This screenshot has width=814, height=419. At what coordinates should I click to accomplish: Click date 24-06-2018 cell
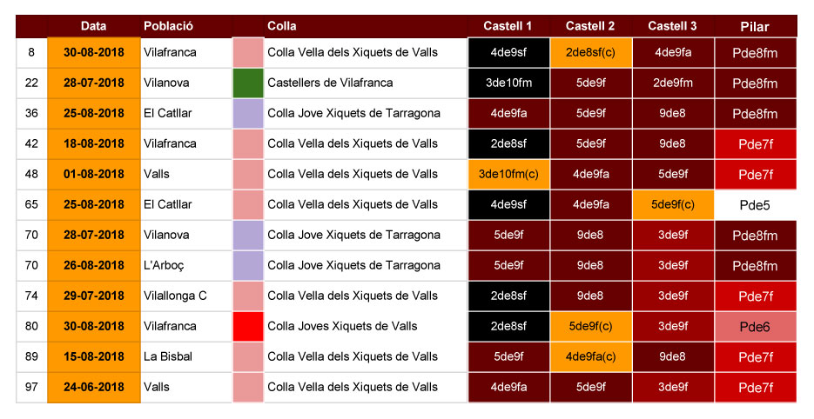(x=94, y=387)
